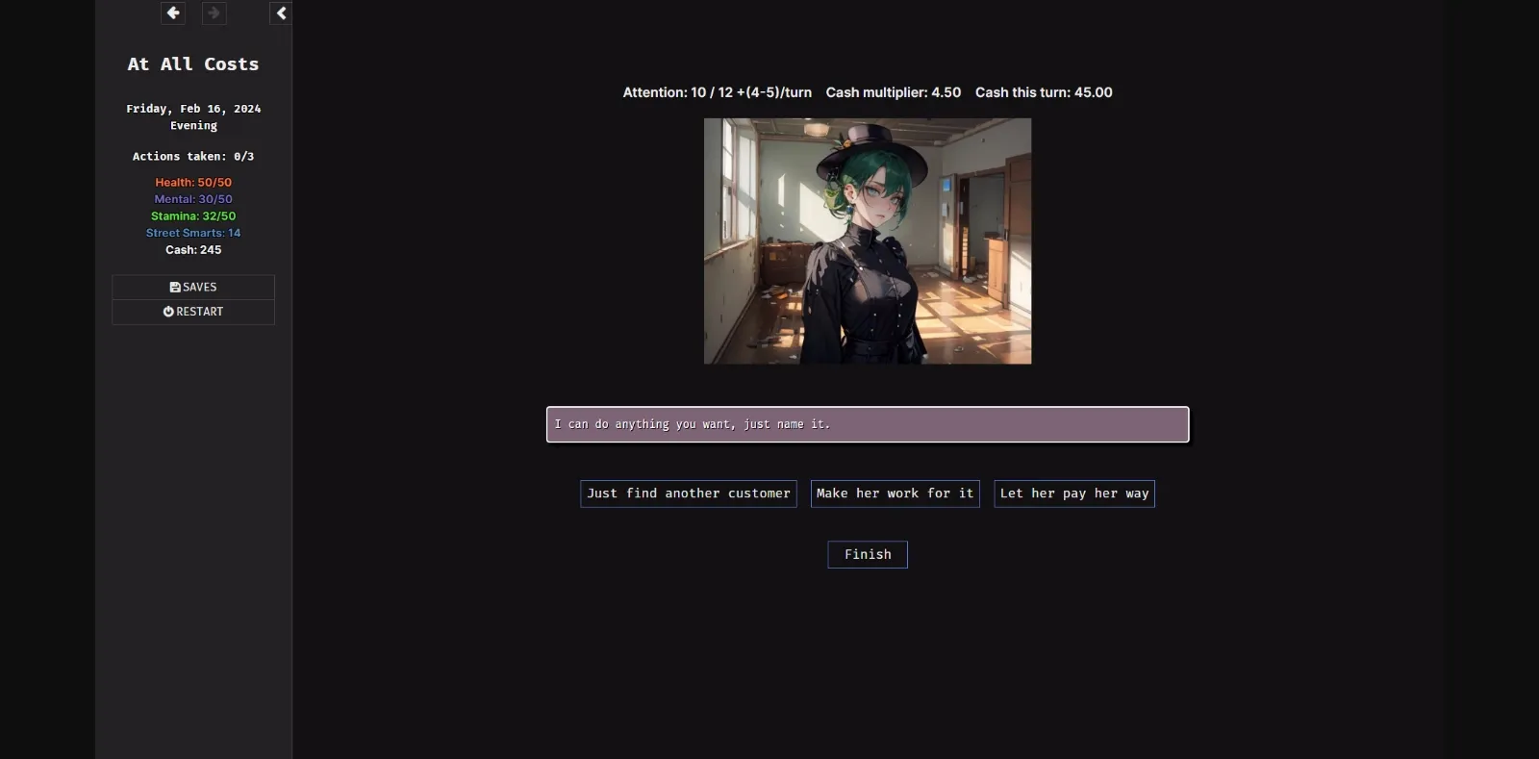
Task: Click the 'Health: 50/50' stat
Action: pyautogui.click(x=193, y=182)
